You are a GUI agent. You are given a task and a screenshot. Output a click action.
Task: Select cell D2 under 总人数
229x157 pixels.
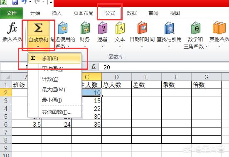[116, 92]
